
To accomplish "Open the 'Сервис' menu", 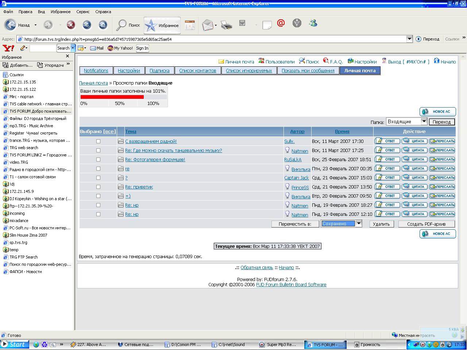I will 83,12.
